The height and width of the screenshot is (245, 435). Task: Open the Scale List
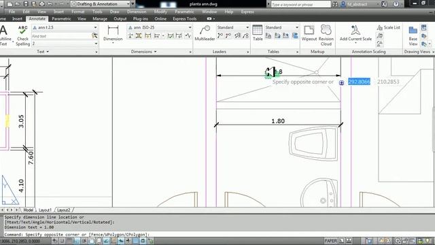pyautogui.click(x=388, y=27)
